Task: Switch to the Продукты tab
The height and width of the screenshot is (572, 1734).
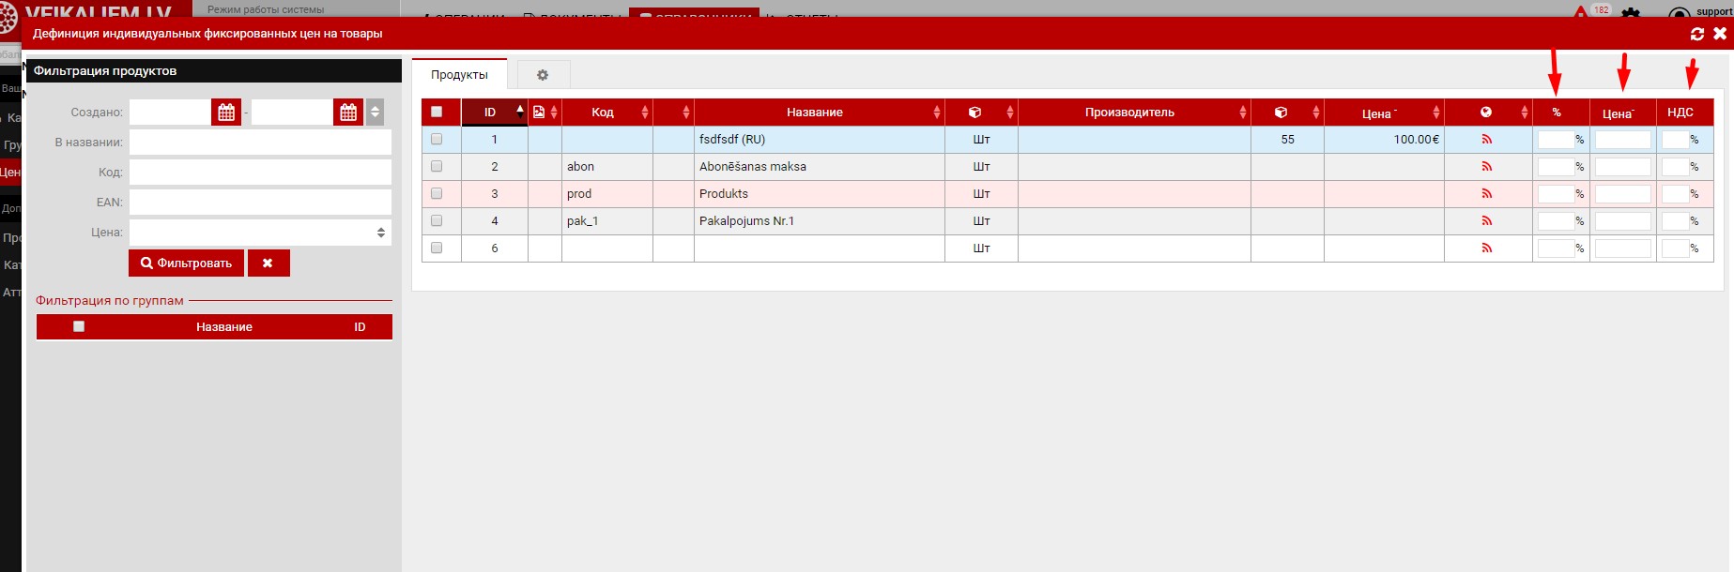Action: pyautogui.click(x=459, y=75)
